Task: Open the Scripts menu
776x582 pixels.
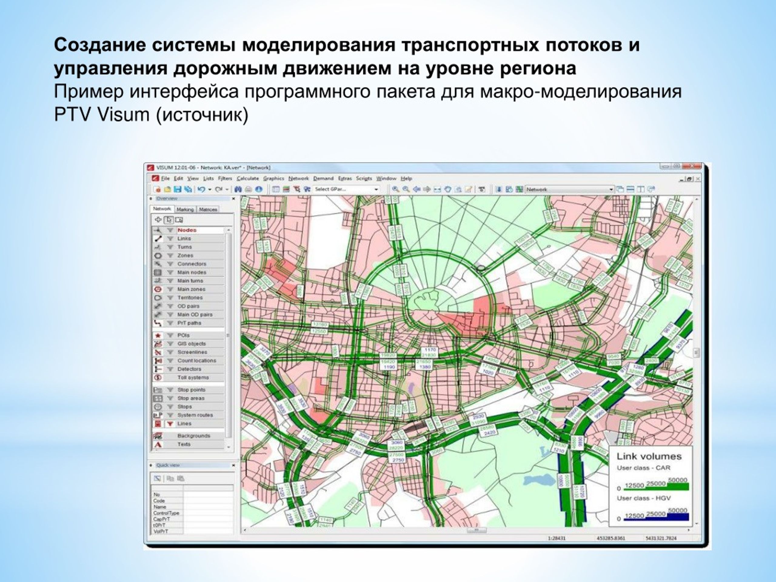Action: (x=364, y=179)
